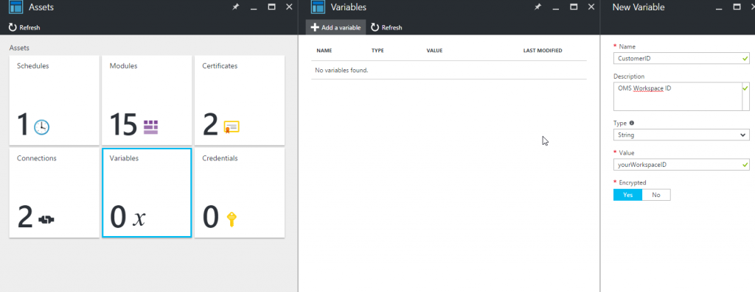Click 'No variables found.' message
755x292 pixels.
341,70
